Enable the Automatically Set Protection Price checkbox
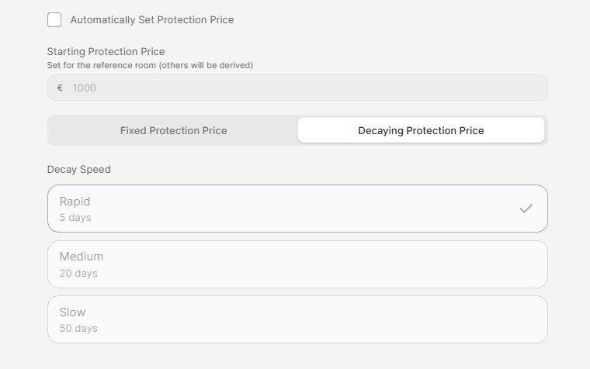Image resolution: width=590 pixels, height=369 pixels. pos(54,20)
